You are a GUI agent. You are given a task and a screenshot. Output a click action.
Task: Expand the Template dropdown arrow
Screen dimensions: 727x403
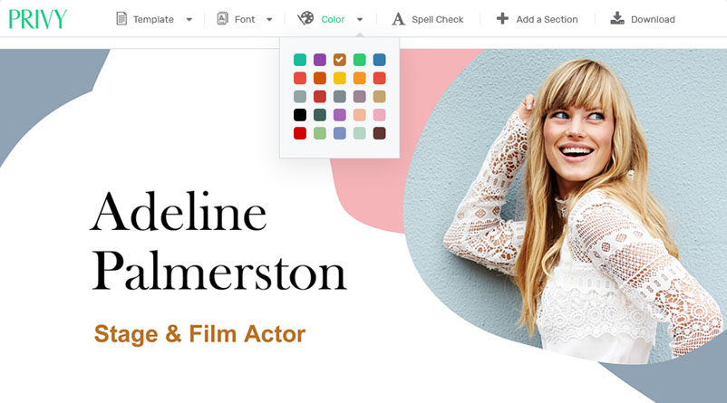tap(189, 19)
